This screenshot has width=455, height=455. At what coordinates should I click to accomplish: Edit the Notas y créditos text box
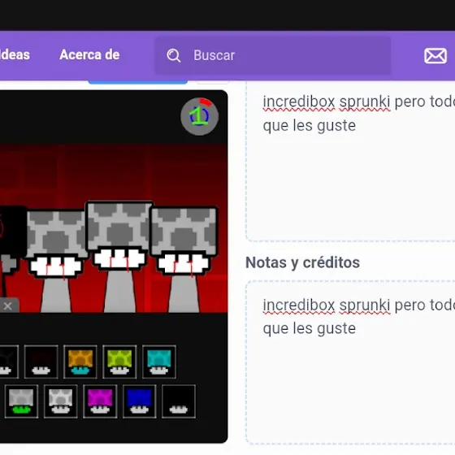click(x=350, y=362)
